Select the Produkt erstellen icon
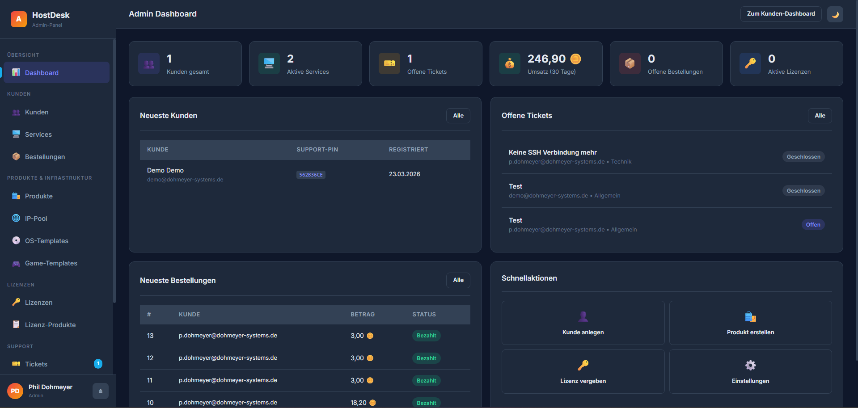 [x=750, y=316]
